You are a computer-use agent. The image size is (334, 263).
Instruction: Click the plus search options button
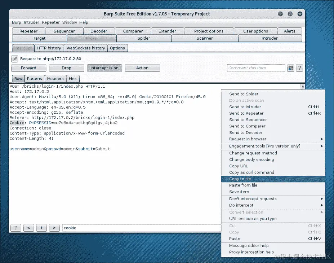click(41, 228)
